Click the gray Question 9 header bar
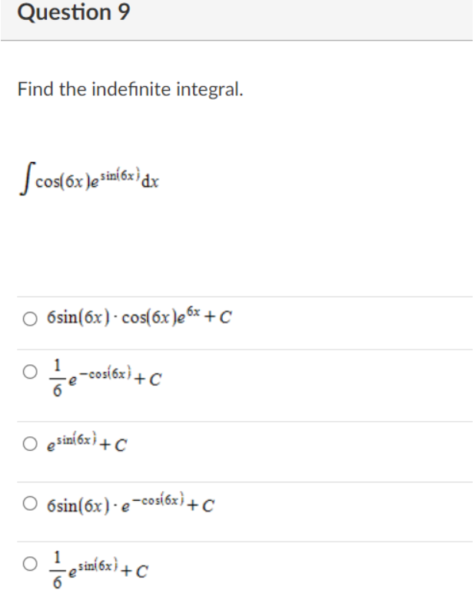Screen dimensions: 475x613 tap(237, 20)
